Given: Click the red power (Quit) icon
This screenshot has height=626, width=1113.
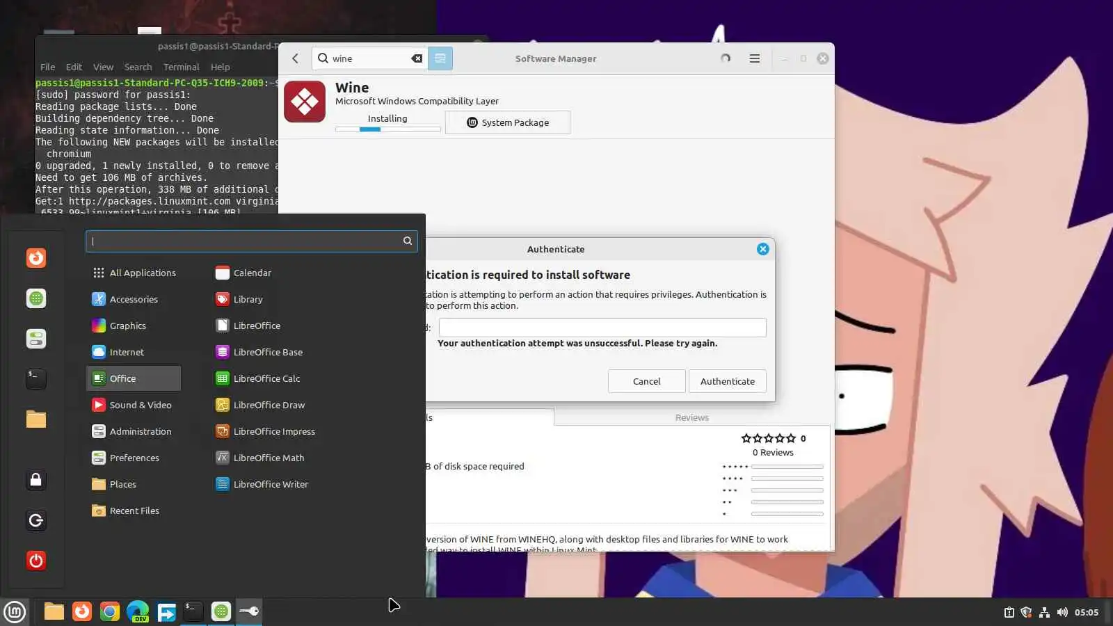Looking at the screenshot, I should (36, 561).
